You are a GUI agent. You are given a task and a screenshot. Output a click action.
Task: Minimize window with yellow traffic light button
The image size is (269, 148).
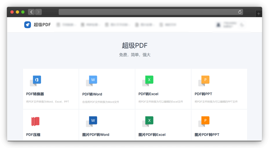point(17,12)
